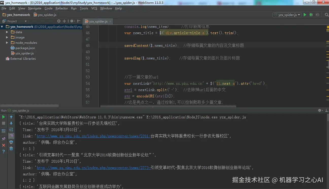Image resolution: width=329 pixels, height=189 pixels.
Task: Open the Refactor menu
Action: 62,8
